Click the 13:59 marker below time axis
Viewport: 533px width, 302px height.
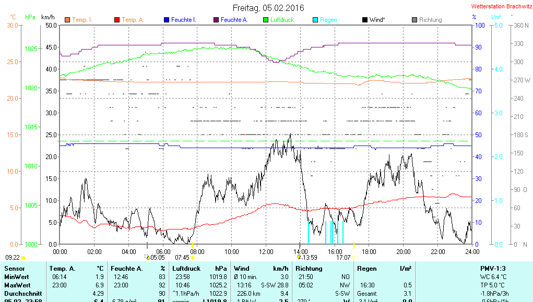pyautogui.click(x=299, y=257)
